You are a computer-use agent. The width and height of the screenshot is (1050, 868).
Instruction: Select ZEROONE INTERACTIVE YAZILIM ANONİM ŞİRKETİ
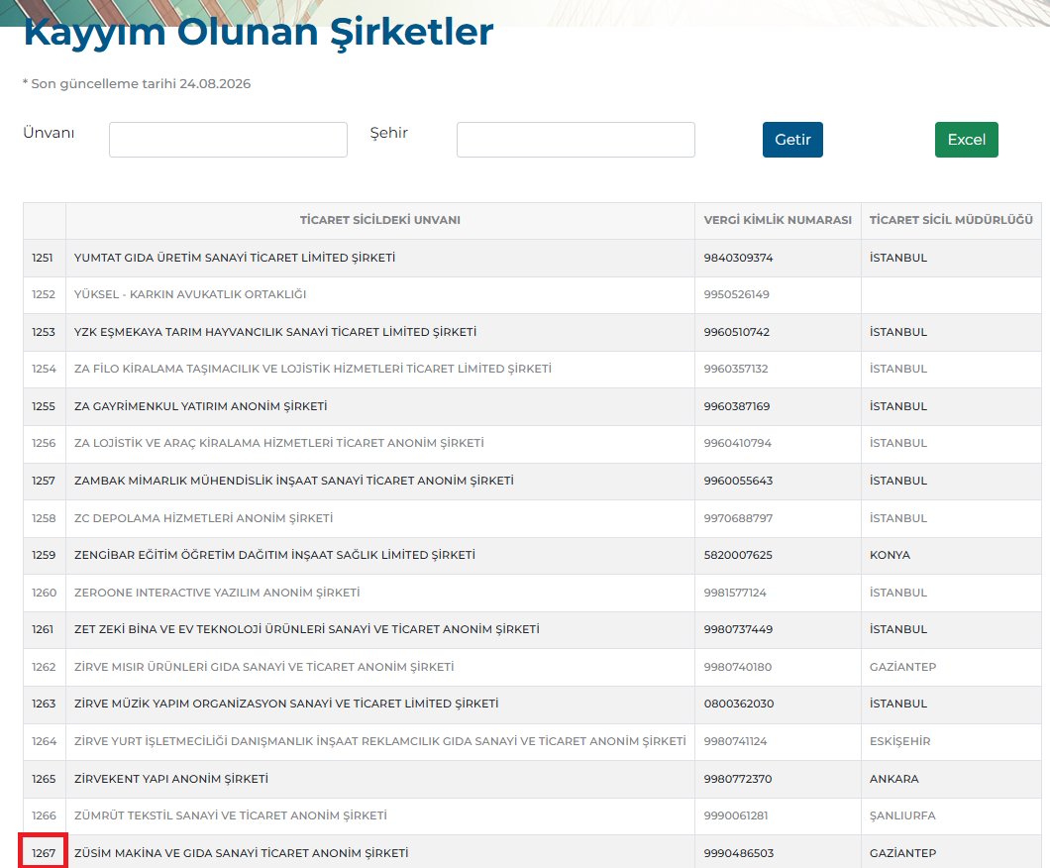(217, 593)
